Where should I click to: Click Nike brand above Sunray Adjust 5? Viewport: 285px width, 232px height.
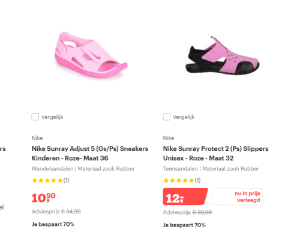[x=37, y=138]
